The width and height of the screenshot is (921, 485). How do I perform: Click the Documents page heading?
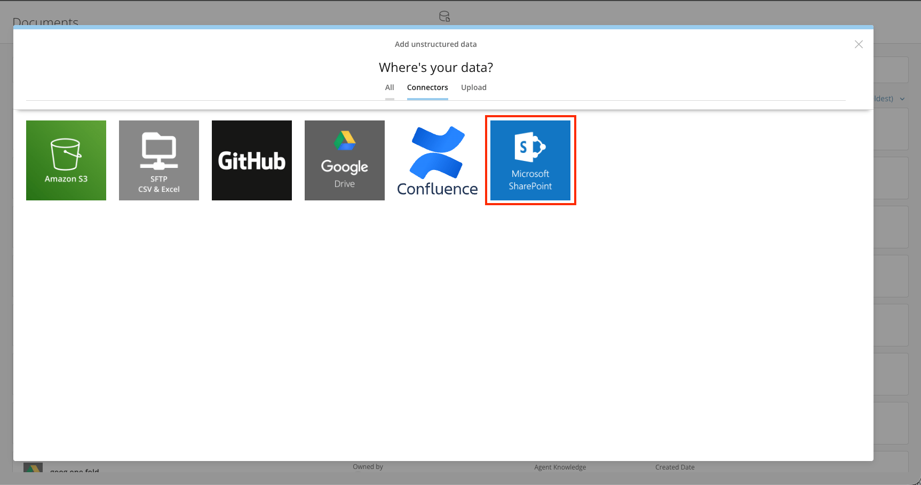[x=45, y=22]
